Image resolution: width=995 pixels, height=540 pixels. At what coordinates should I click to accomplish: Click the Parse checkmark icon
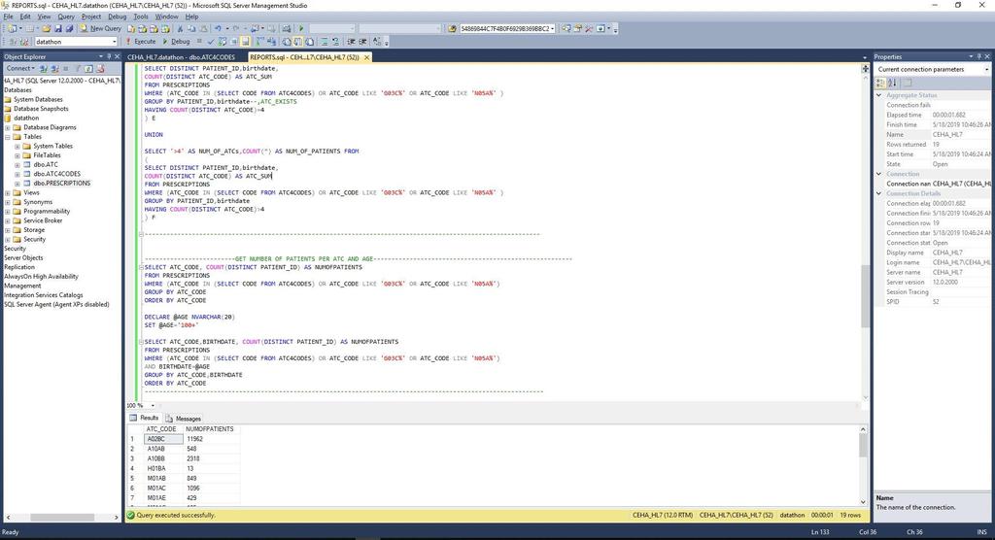click(x=211, y=41)
